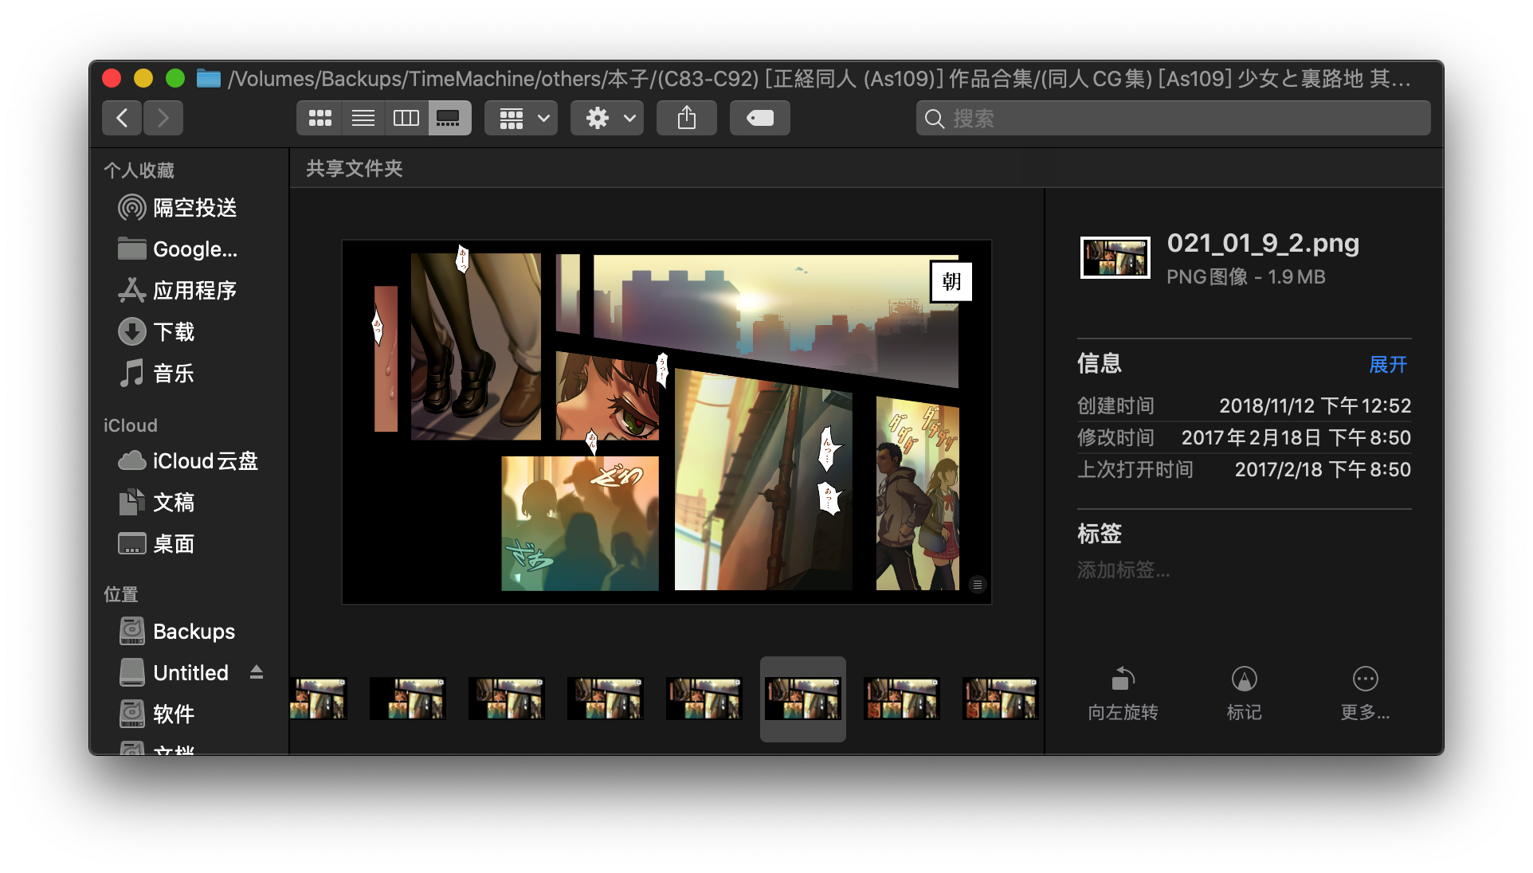
Task: Eject the Untitled volume
Action: point(256,672)
